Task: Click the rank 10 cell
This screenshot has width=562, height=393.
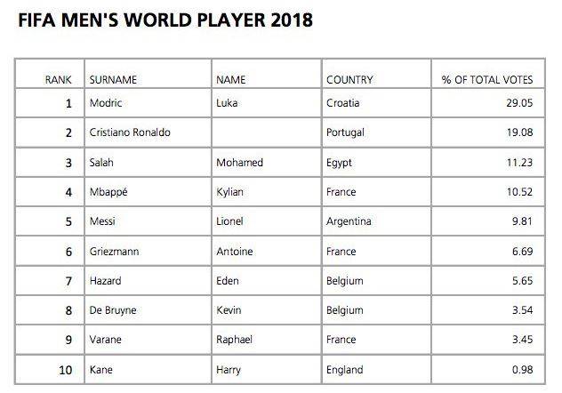Action: coord(65,370)
